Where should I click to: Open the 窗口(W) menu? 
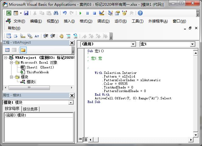[x=179, y=21]
